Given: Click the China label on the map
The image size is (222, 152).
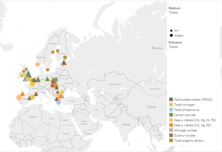Looking at the screenshot, I should pos(151,107).
